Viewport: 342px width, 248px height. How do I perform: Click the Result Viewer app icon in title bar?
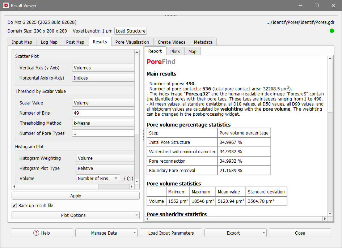[6, 6]
